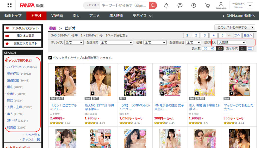Switch to the VR動画 tab
The width and height of the screenshot is (259, 148).
click(x=57, y=16)
